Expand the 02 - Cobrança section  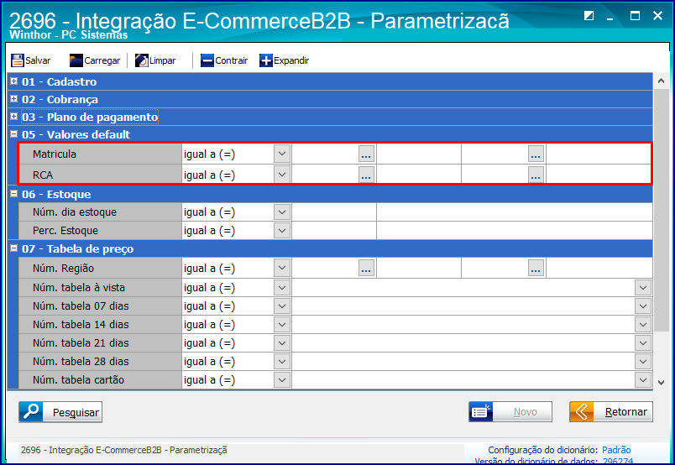(13, 98)
